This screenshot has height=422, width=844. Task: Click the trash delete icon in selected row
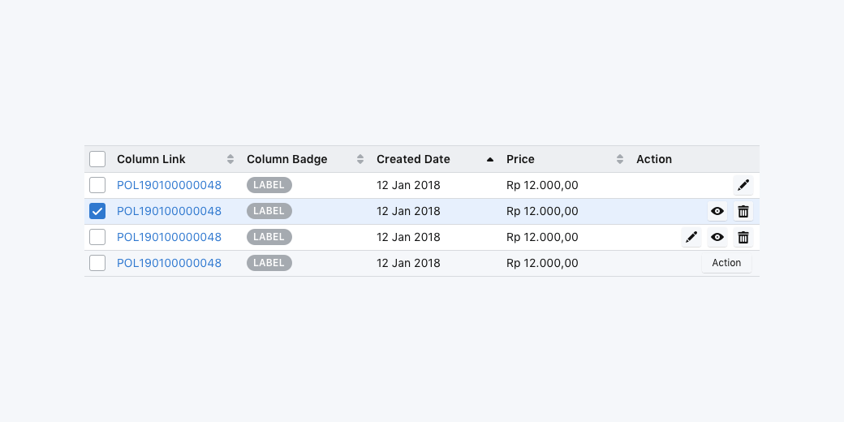(743, 211)
